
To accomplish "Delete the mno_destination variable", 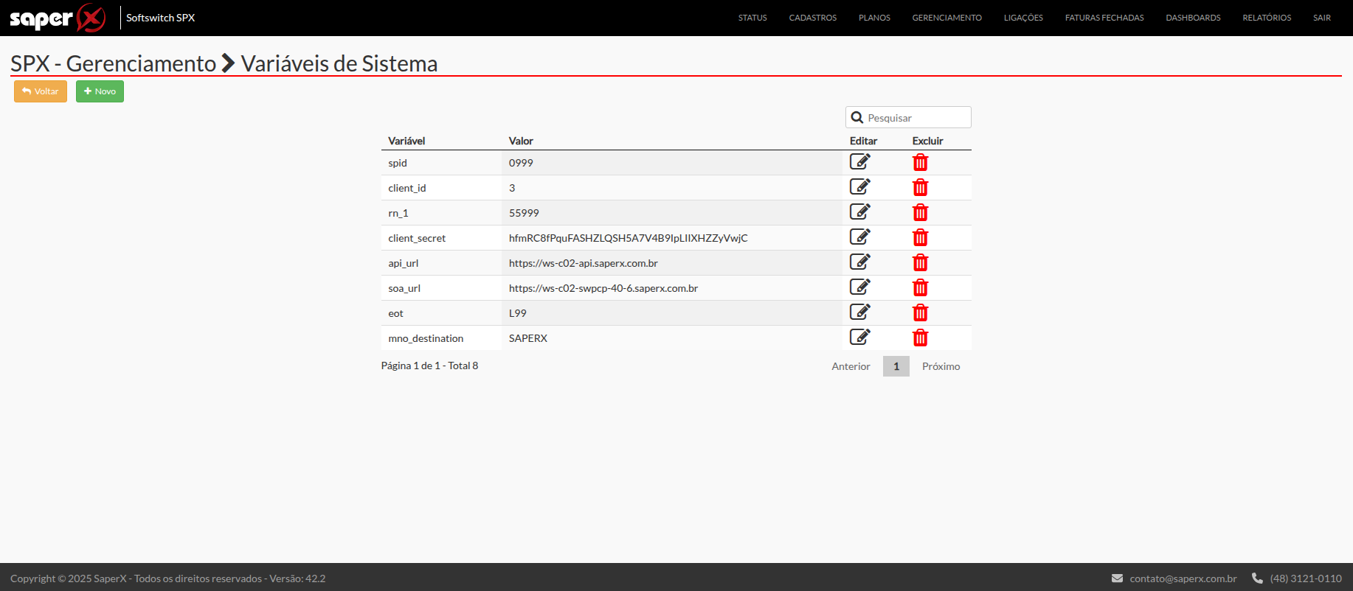I will 920,338.
